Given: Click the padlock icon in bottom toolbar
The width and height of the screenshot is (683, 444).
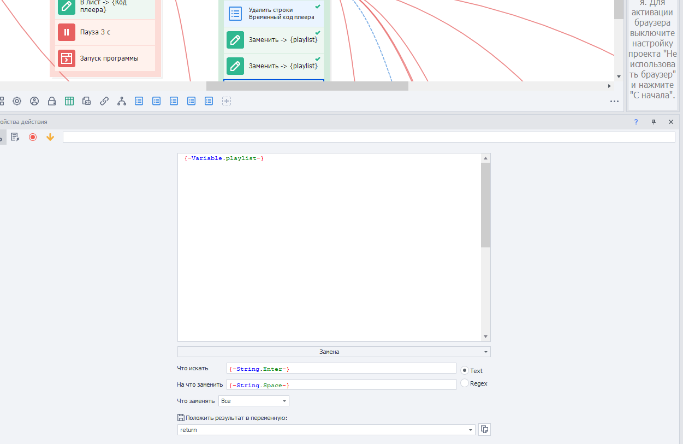Looking at the screenshot, I should (x=52, y=101).
